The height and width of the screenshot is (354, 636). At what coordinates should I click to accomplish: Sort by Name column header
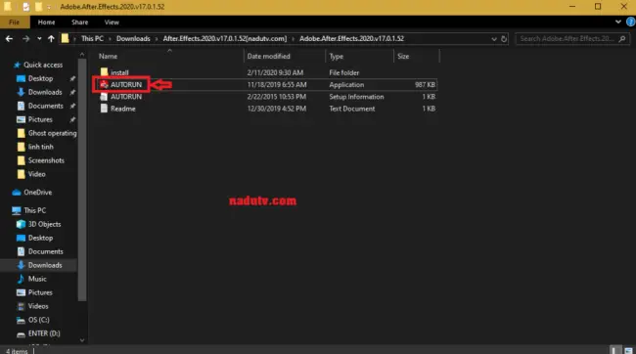click(x=108, y=57)
